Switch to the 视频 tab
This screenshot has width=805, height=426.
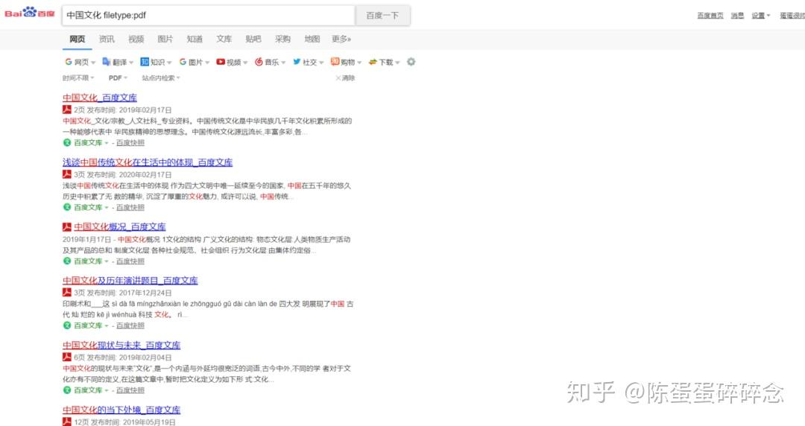click(x=136, y=39)
